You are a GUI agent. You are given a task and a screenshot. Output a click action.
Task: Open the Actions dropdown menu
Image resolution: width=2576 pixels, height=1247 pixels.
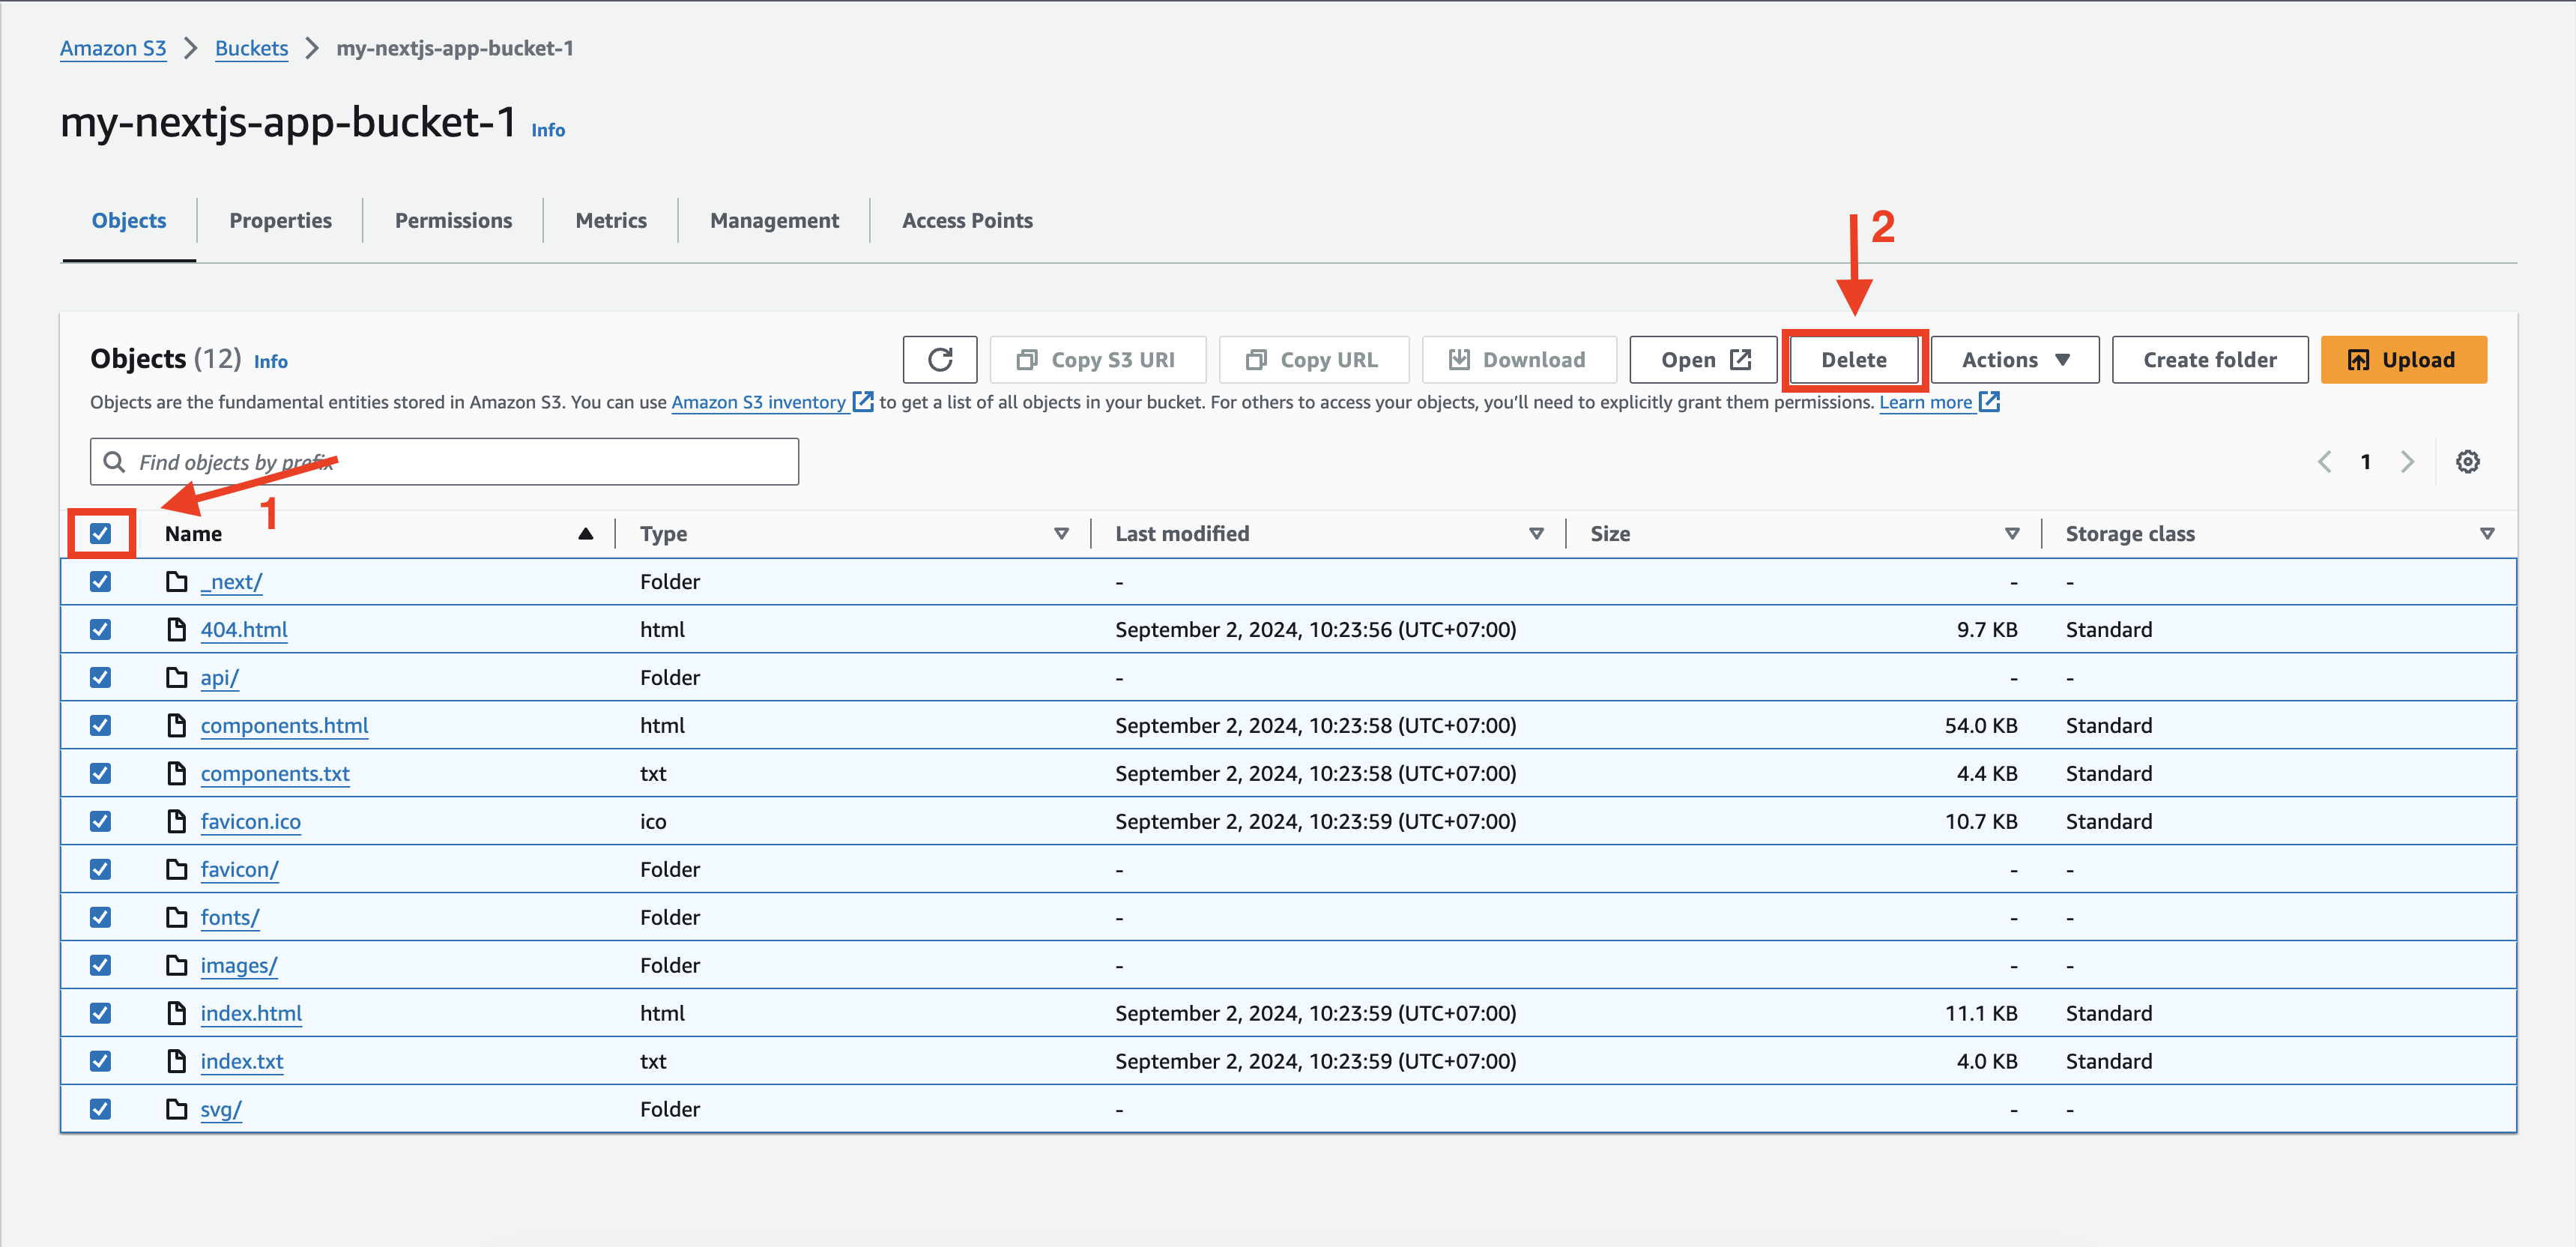(2014, 360)
